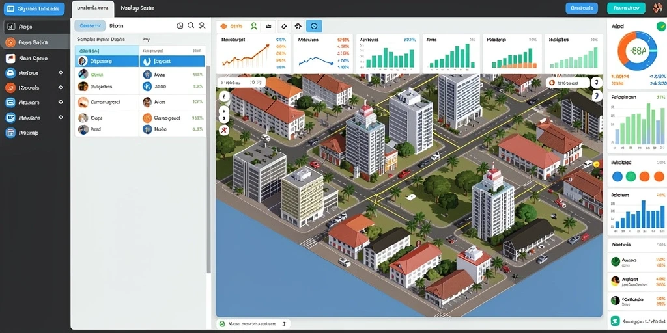Click the orange circle icon in dark sidebar

click(10, 42)
